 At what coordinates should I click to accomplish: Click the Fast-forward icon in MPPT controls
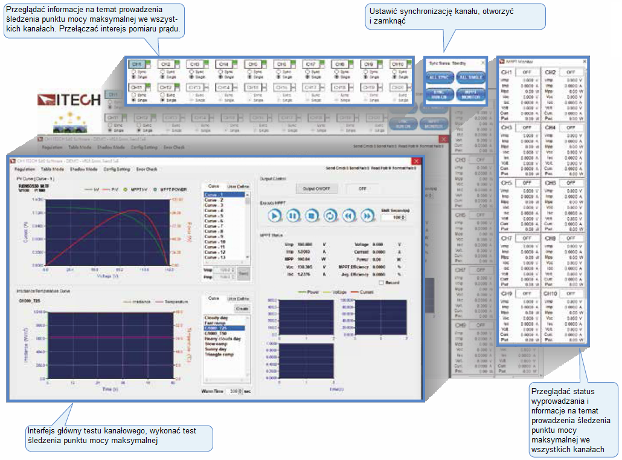(367, 216)
